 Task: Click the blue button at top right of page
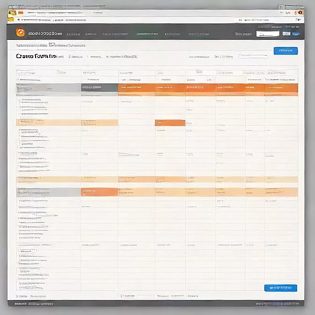pos(285,50)
